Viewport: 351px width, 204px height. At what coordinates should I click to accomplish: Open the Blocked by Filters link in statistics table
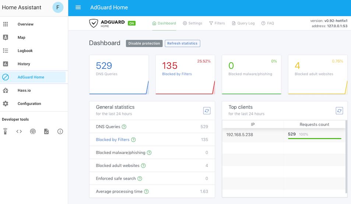click(x=113, y=140)
